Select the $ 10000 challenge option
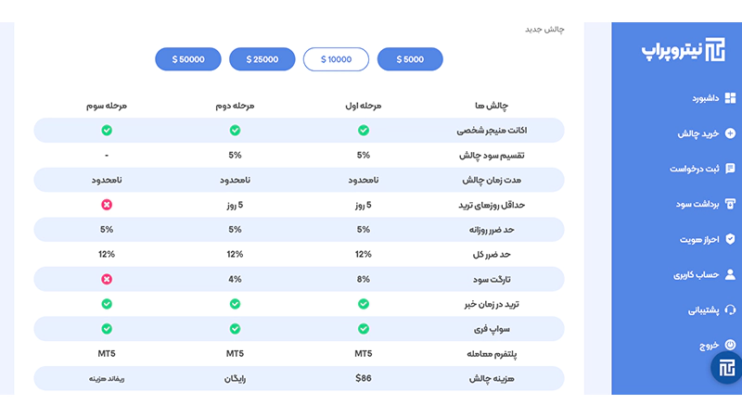The width and height of the screenshot is (742, 417). tap(336, 59)
